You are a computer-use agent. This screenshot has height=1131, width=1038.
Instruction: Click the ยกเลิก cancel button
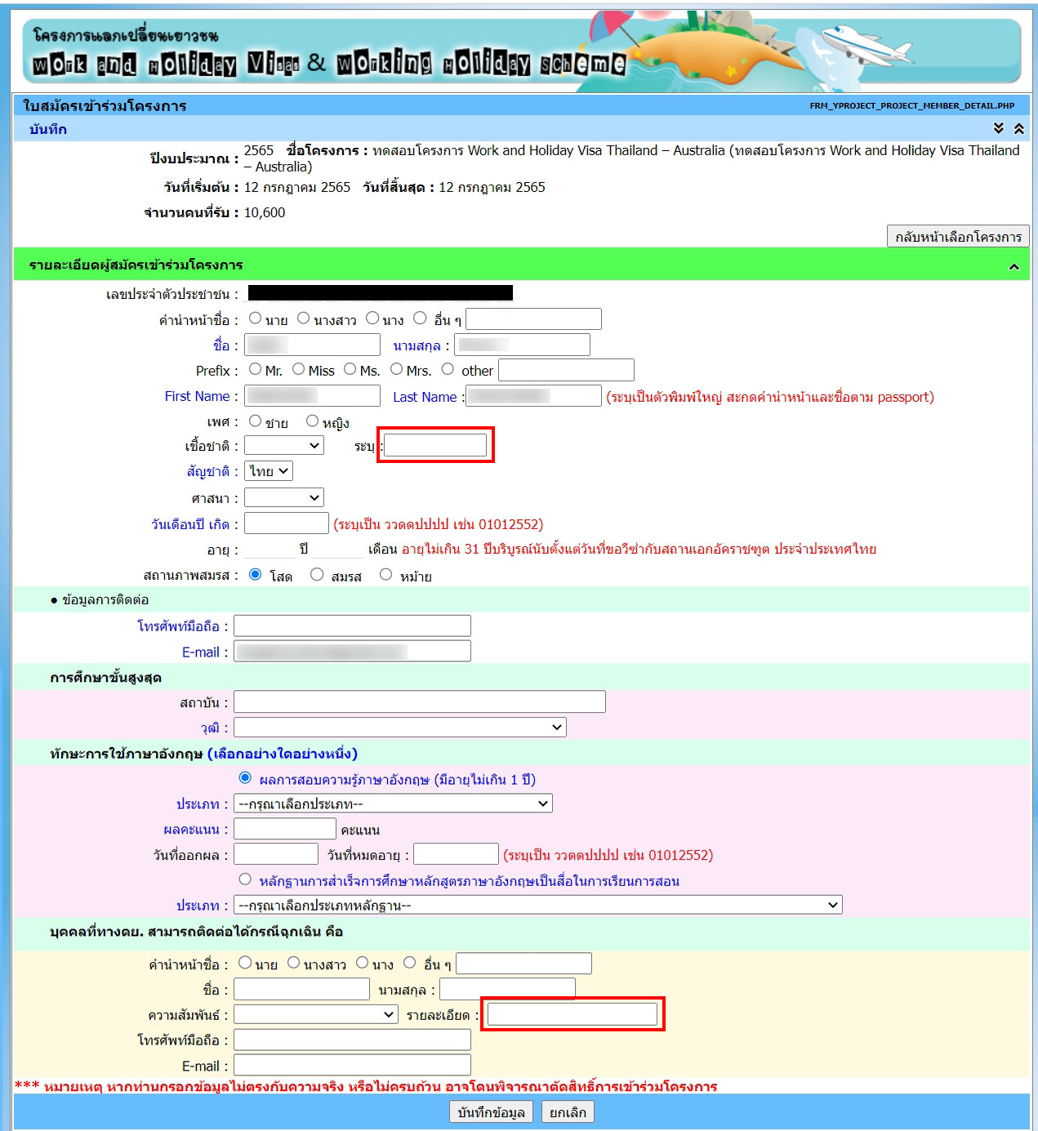click(x=568, y=1112)
